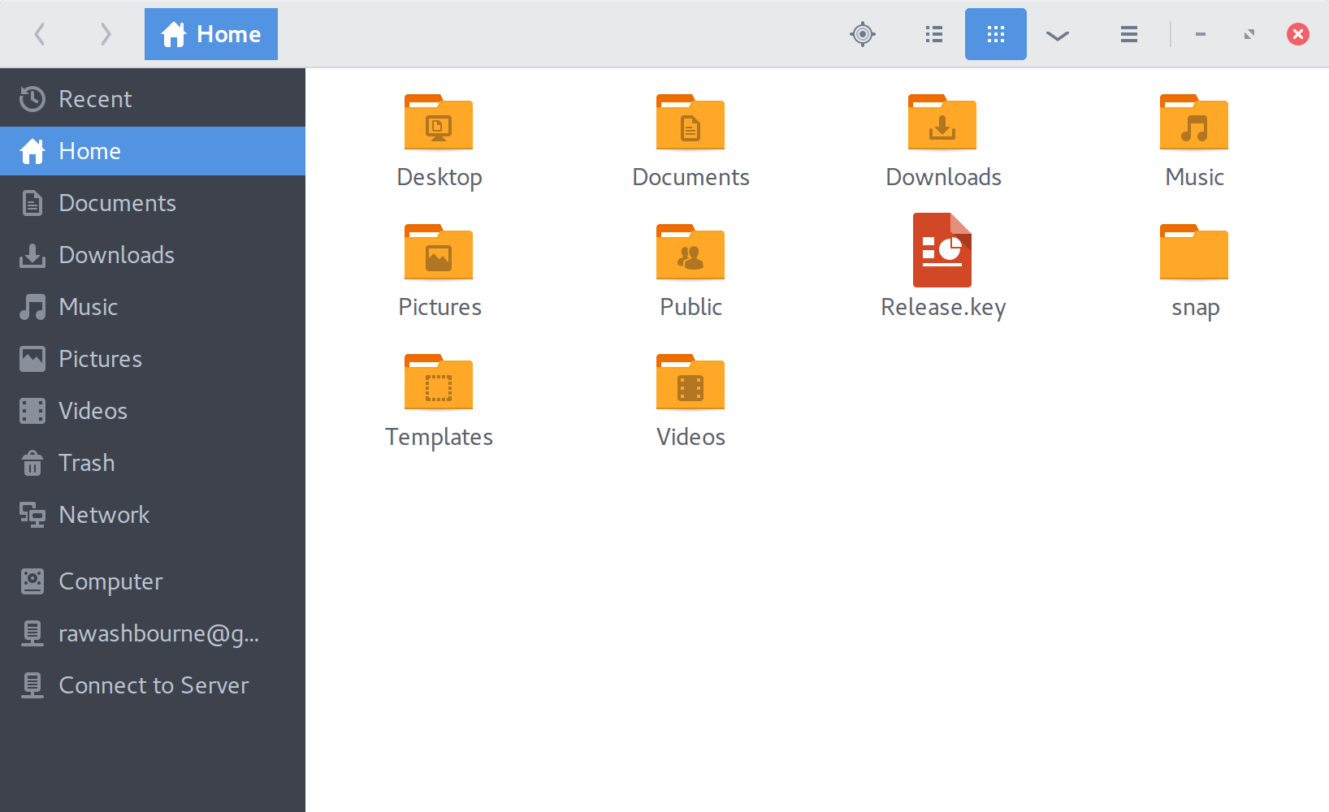Viewport: 1329px width, 812px height.
Task: Click the Home path bar button
Action: pos(211,34)
